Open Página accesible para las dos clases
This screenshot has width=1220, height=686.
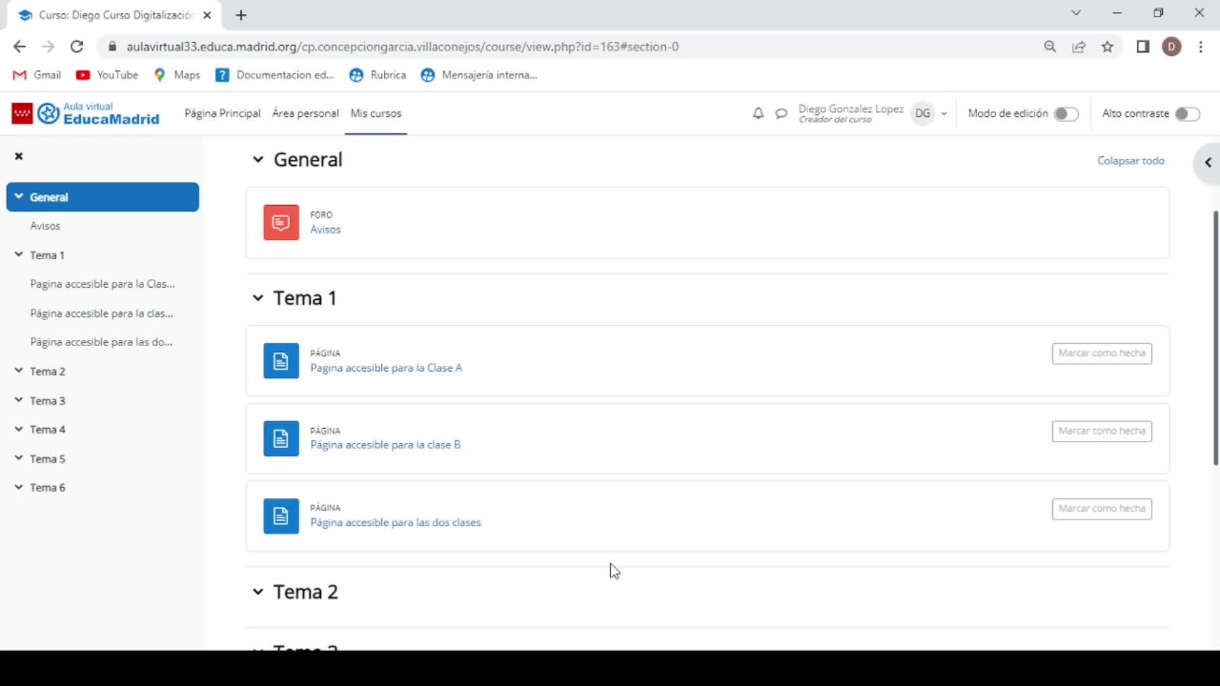pyautogui.click(x=395, y=523)
